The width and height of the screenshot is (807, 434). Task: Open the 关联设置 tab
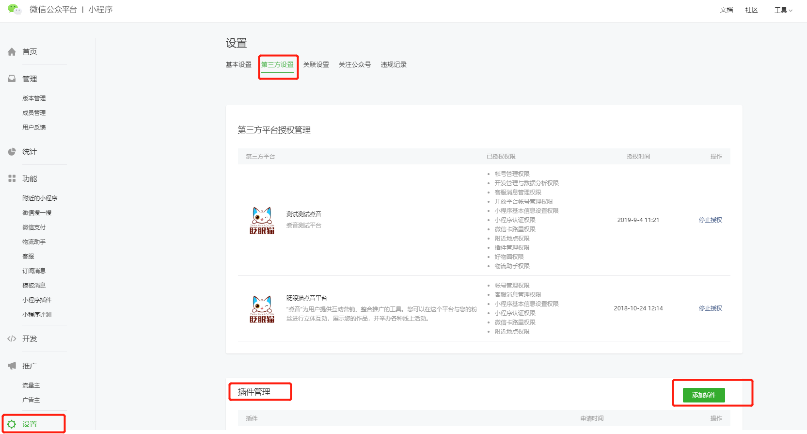coord(316,64)
